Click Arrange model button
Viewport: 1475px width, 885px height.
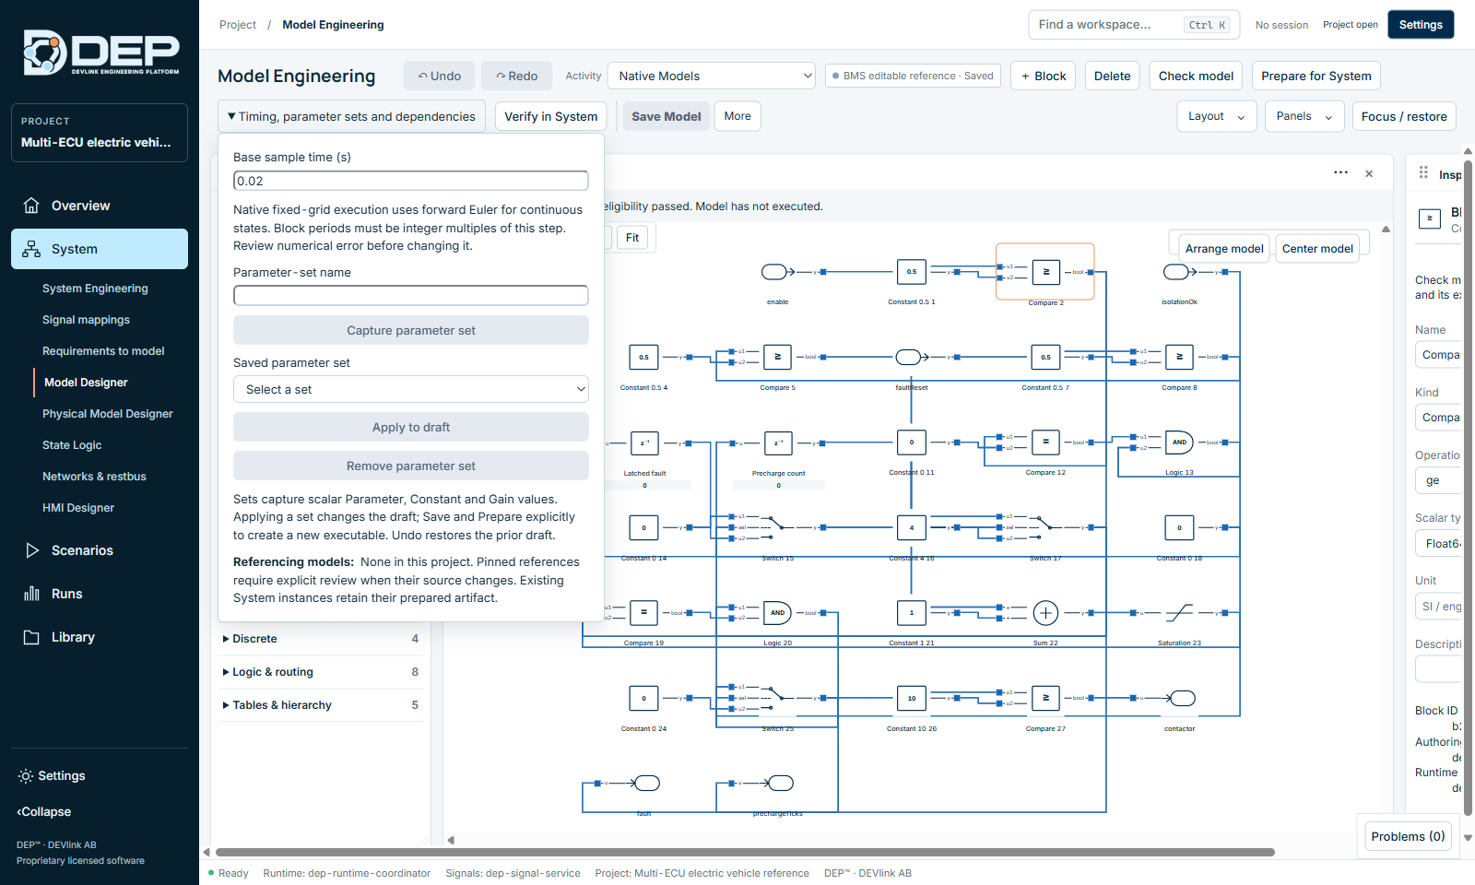point(1224,248)
